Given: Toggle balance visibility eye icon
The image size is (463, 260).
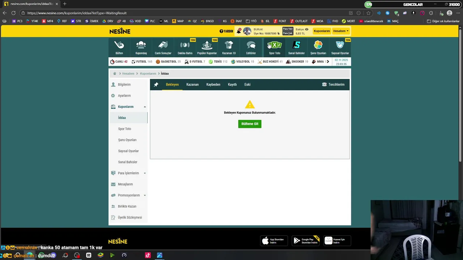Looking at the screenshot, I should point(307,29).
